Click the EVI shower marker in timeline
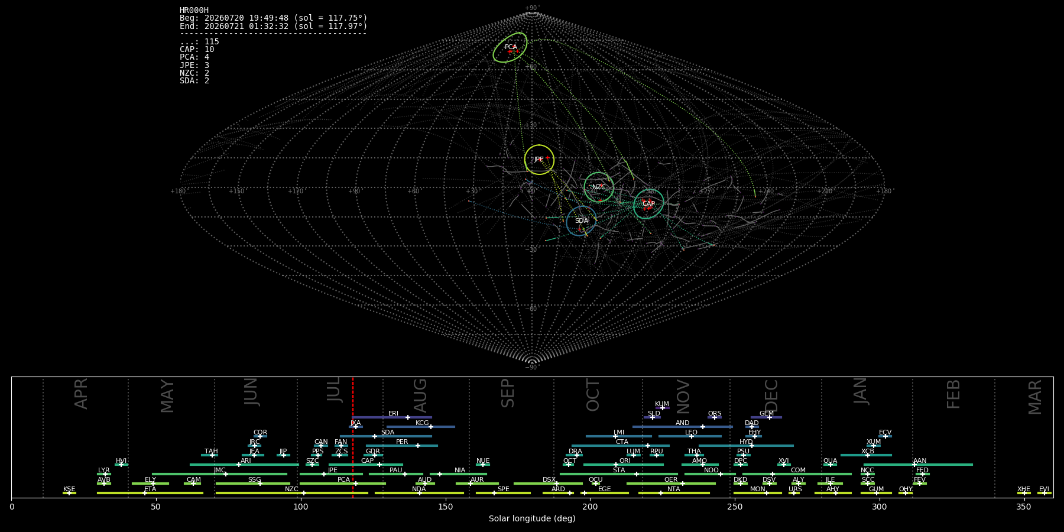Image resolution: width=1064 pixels, height=532 pixels. 1044,493
